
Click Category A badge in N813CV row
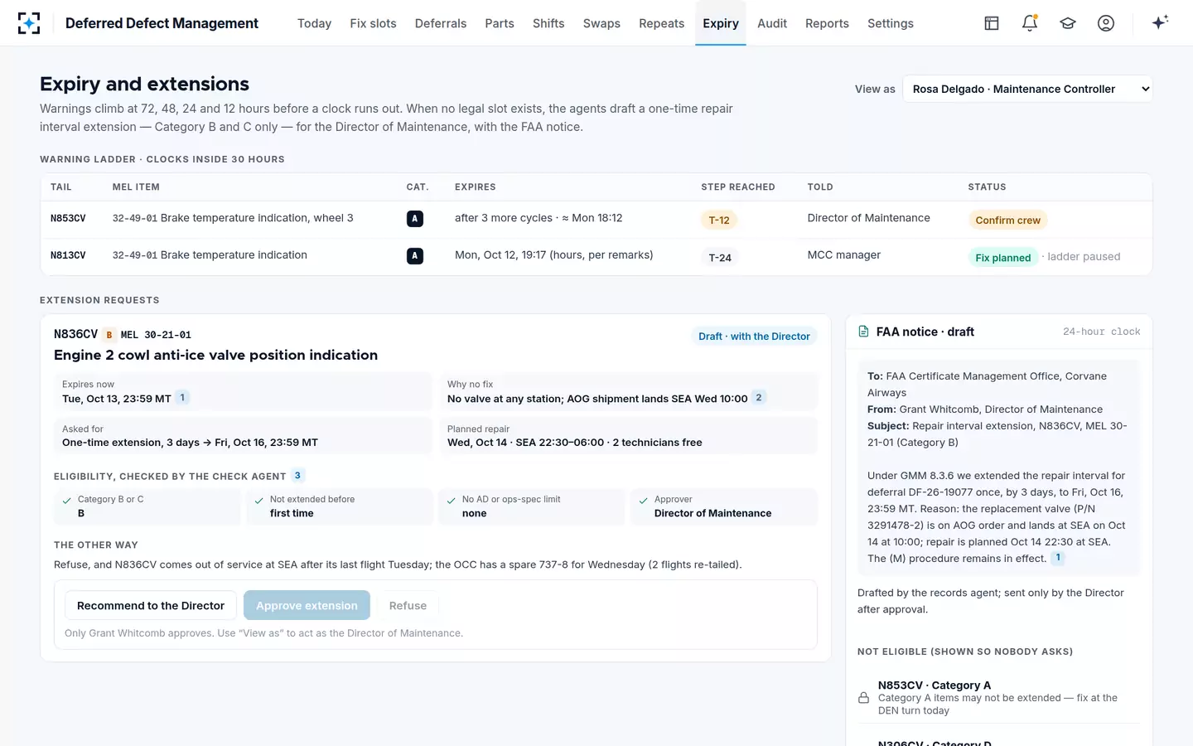coord(415,256)
